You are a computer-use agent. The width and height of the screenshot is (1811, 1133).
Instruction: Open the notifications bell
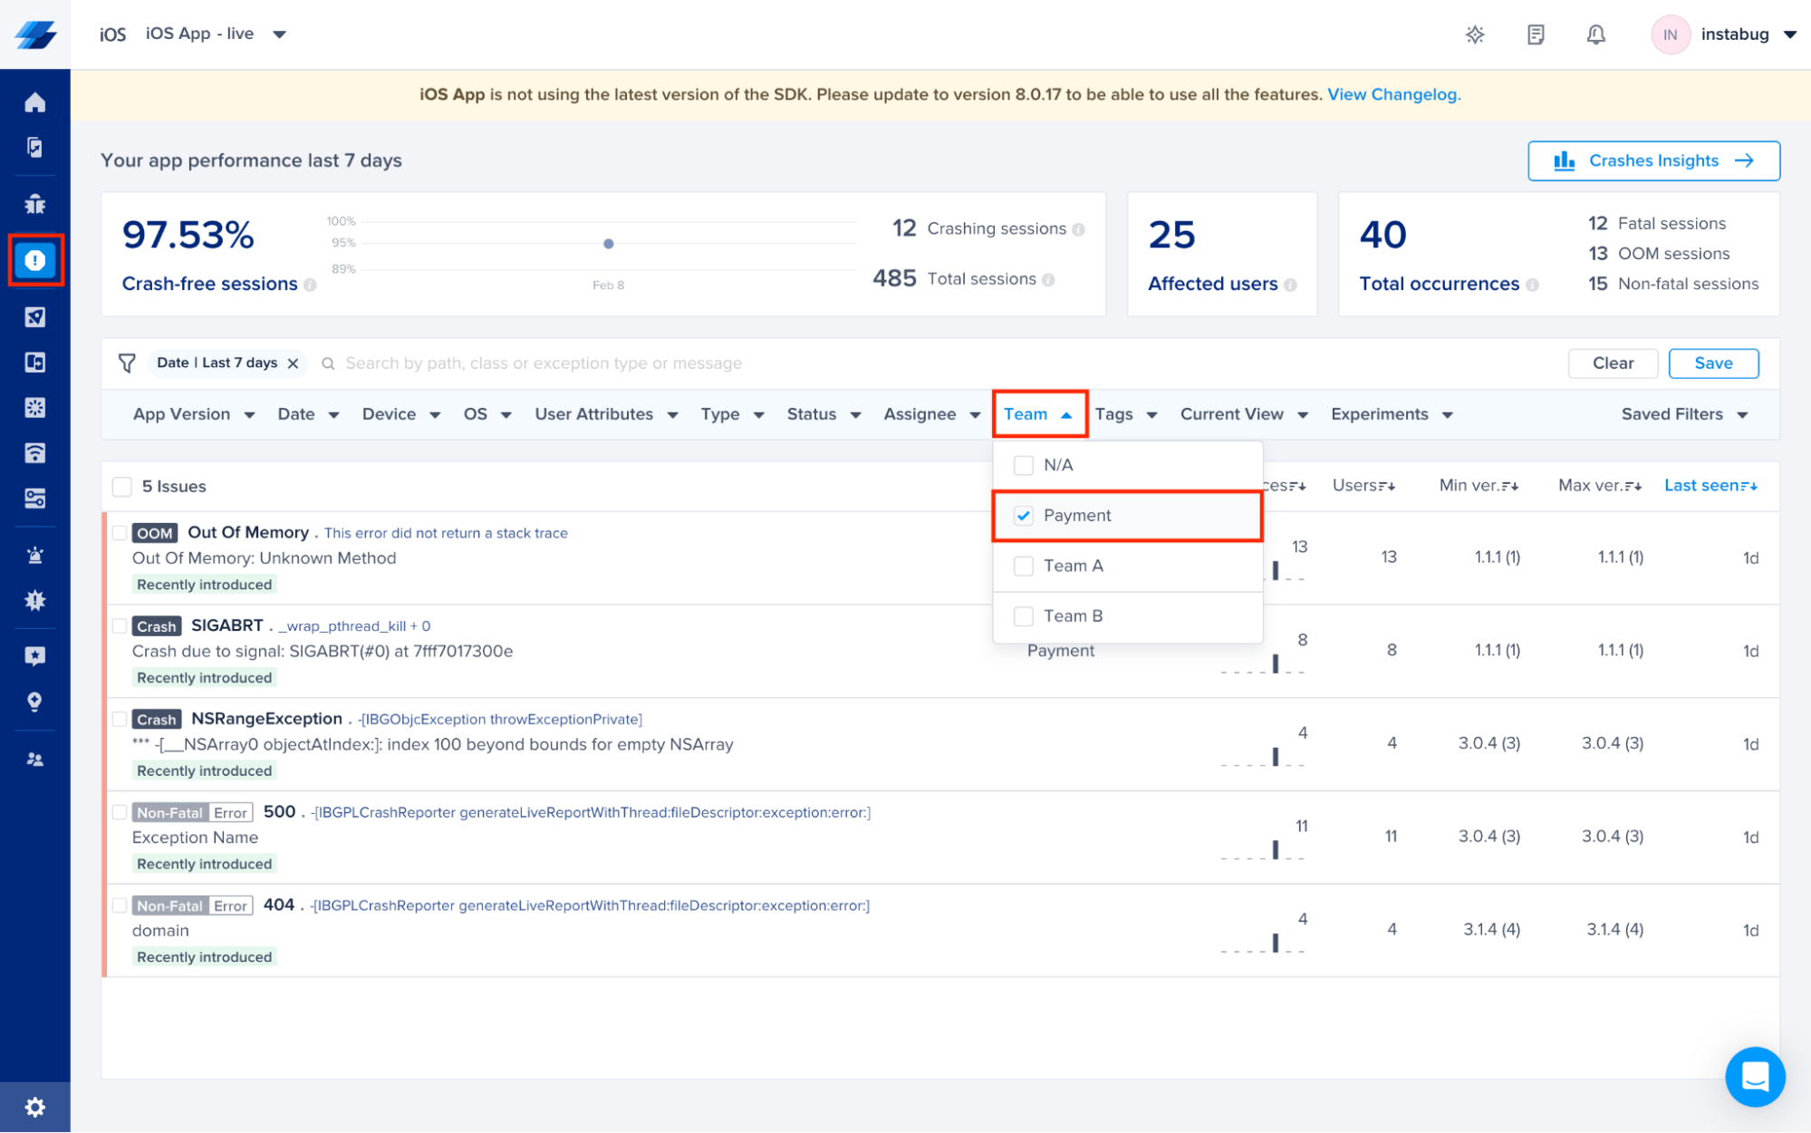[x=1595, y=34]
